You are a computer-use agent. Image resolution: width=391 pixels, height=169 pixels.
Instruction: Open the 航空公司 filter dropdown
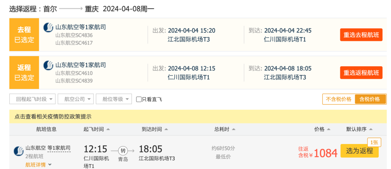[76, 99]
